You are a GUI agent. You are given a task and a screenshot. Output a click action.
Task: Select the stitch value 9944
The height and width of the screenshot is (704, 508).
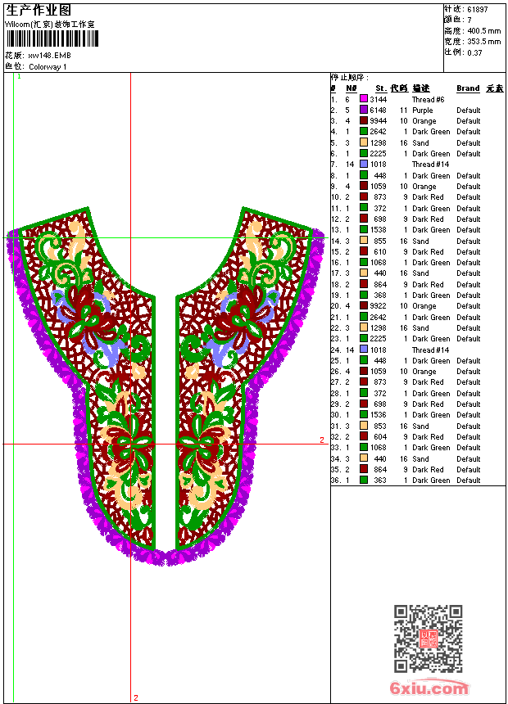378,121
